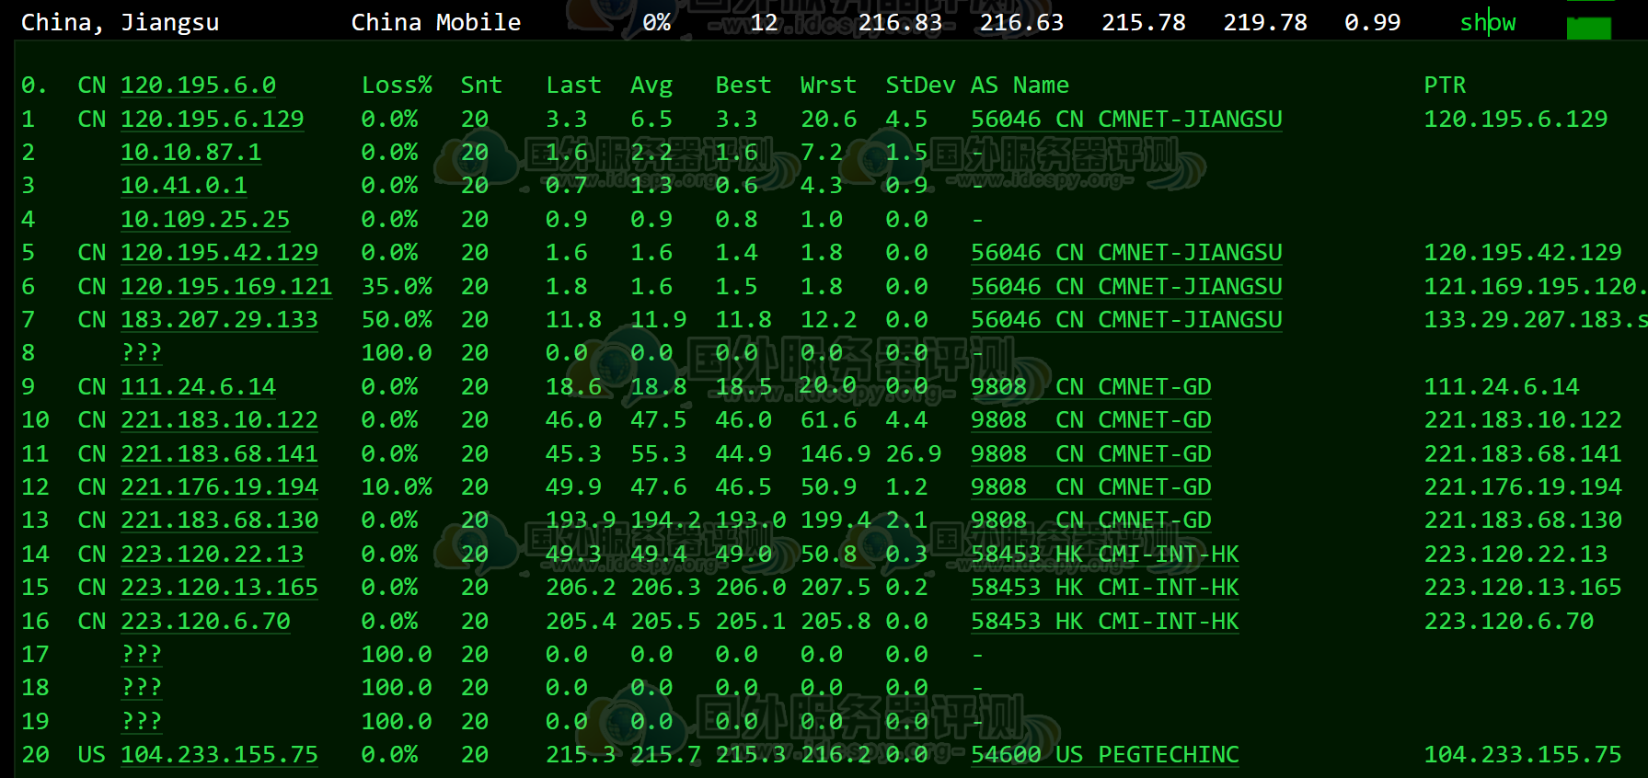Viewport: 1648px width, 778px height.
Task: Click the StDev column header
Action: (920, 86)
